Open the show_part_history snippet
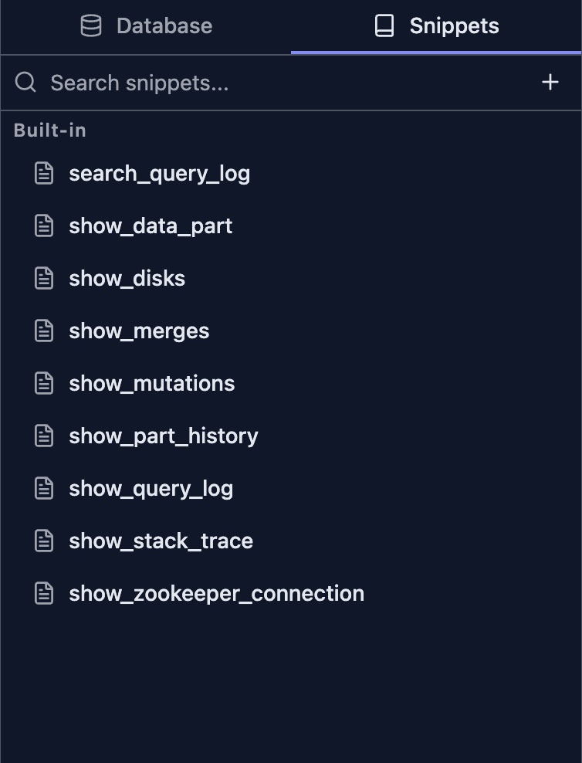 [x=164, y=436]
